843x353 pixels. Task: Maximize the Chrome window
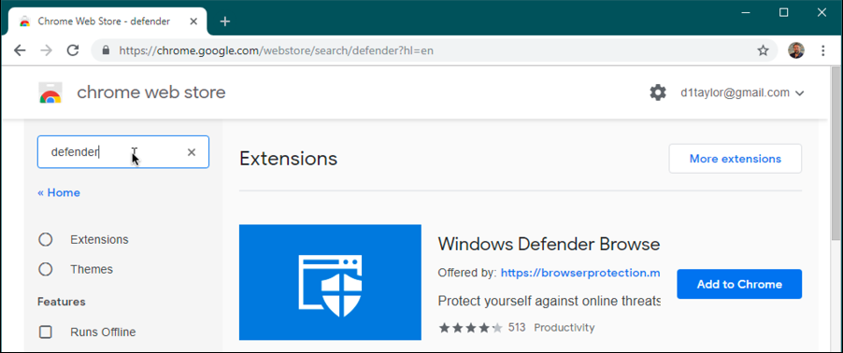click(x=783, y=12)
